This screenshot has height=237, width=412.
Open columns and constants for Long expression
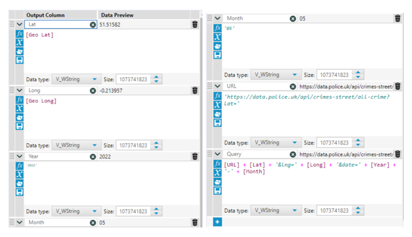click(x=19, y=109)
